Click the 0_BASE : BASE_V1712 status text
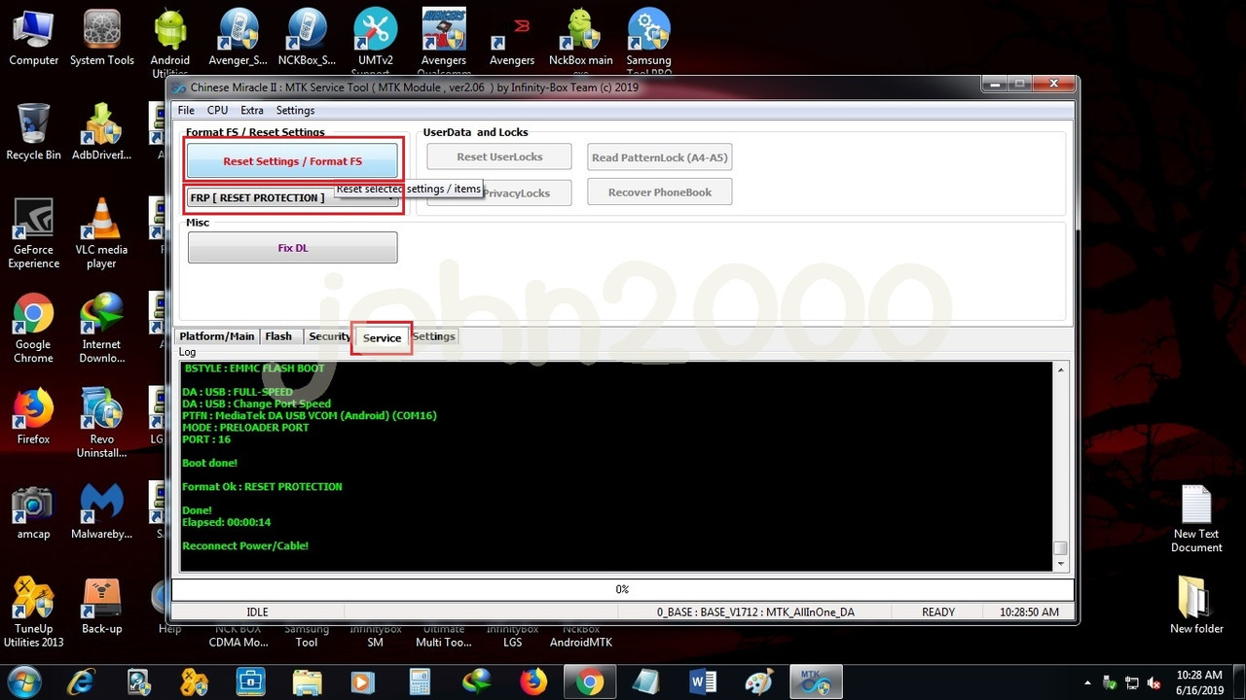Image resolution: width=1246 pixels, height=700 pixels. pos(755,612)
